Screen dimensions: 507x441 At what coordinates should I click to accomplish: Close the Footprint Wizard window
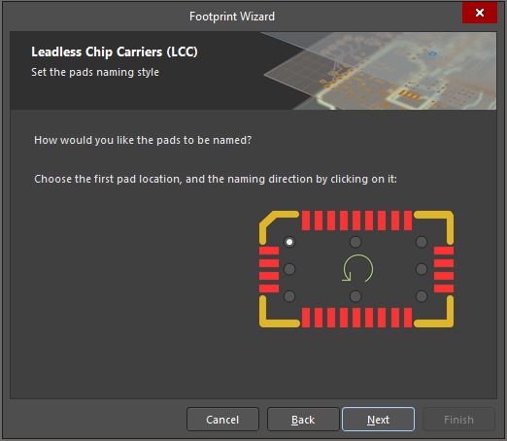(x=480, y=13)
